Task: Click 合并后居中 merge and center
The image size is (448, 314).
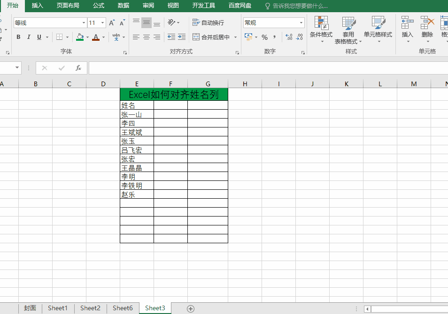Action: coord(211,37)
